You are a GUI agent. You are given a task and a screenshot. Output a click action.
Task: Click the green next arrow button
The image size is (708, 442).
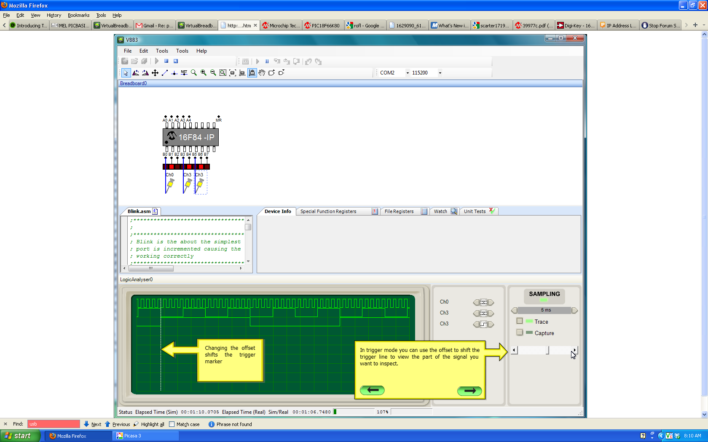[x=469, y=391]
